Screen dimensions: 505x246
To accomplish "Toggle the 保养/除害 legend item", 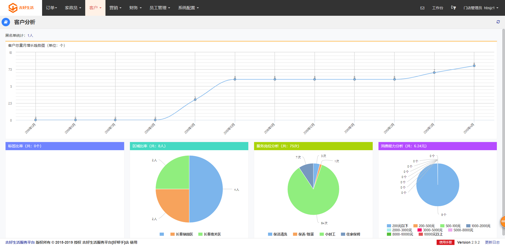I will click(304, 234).
